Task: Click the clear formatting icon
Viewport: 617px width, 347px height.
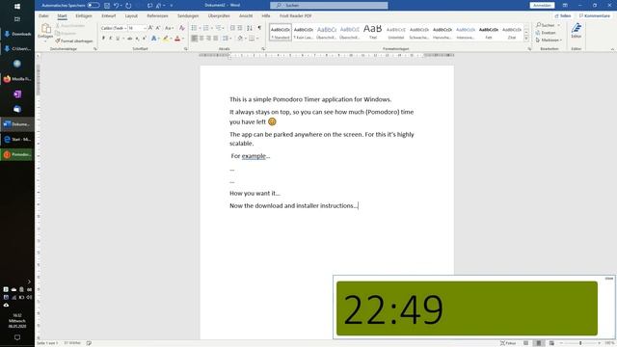Action: pyautogui.click(x=182, y=28)
